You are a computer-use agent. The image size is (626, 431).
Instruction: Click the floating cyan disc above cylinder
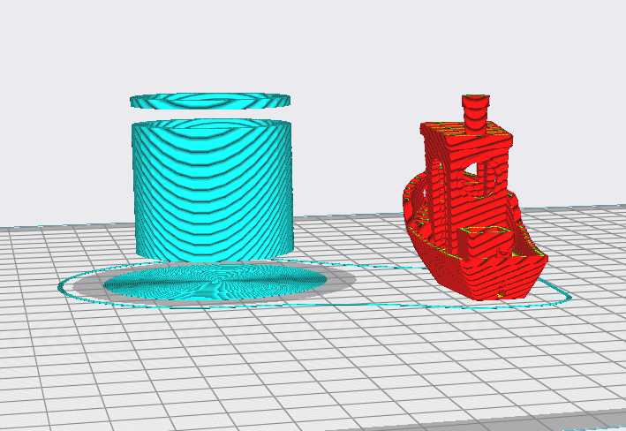point(210,101)
